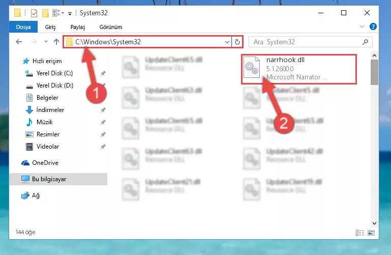
Task: Expand the address bar history dropdown
Action: coord(227,42)
